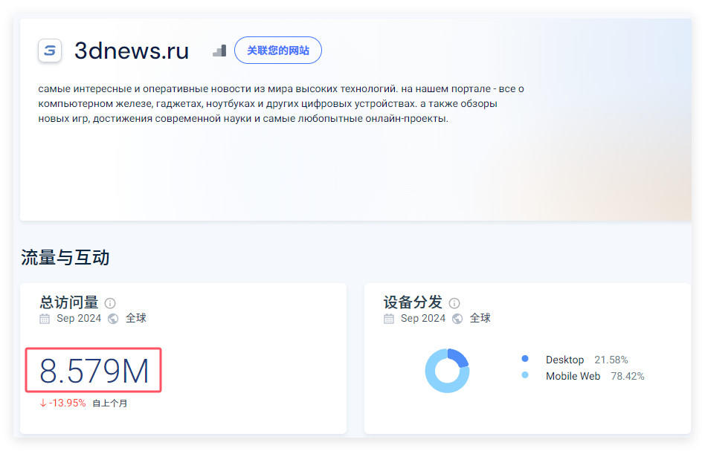
Task: Click the Desktop legend label
Action: [564, 360]
